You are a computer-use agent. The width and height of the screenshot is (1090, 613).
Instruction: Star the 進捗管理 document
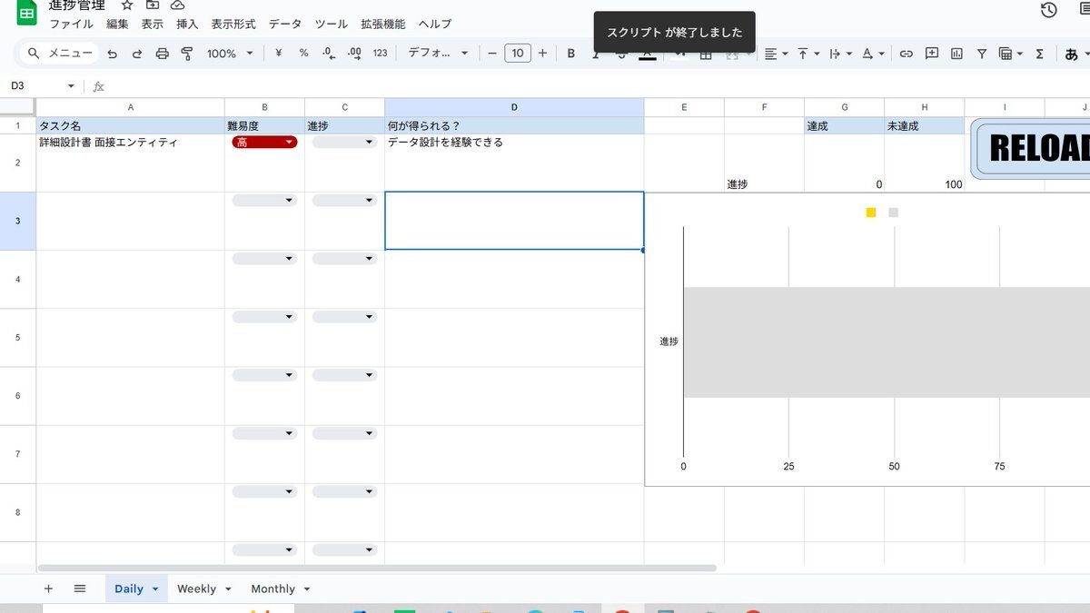[x=127, y=5]
